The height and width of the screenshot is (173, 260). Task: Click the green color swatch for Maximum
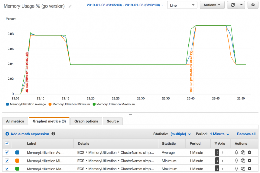pyautogui.click(x=17, y=169)
